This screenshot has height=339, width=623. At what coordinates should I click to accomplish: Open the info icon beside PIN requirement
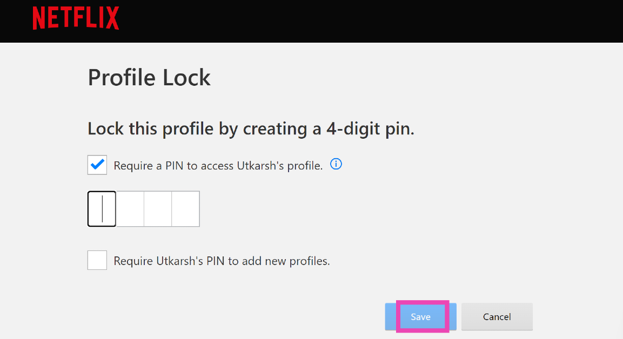(336, 164)
